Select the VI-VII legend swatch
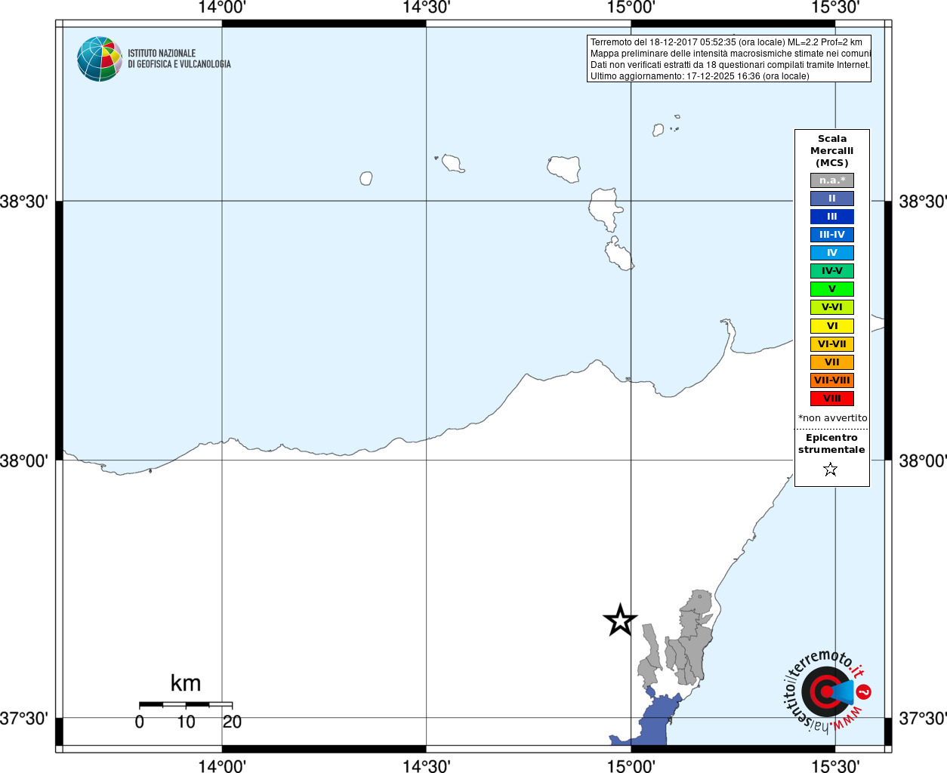947x773 pixels. (832, 344)
